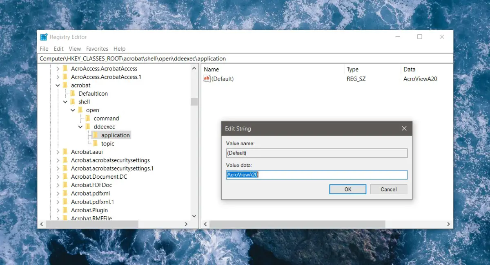
Task: Click the Registry Editor title bar icon
Action: point(44,37)
